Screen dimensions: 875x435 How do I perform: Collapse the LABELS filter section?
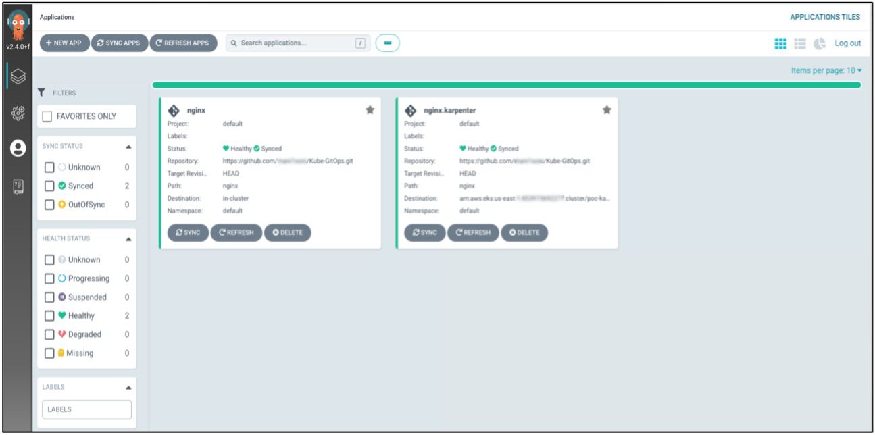pos(128,388)
